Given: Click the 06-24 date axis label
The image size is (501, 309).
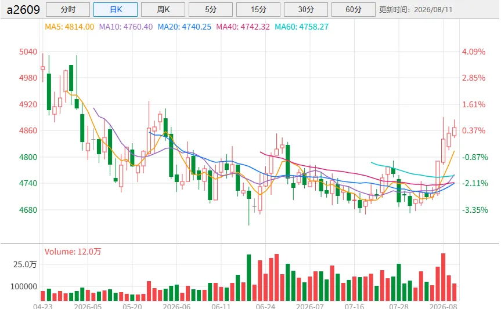Looking at the screenshot, I should click(x=265, y=307).
